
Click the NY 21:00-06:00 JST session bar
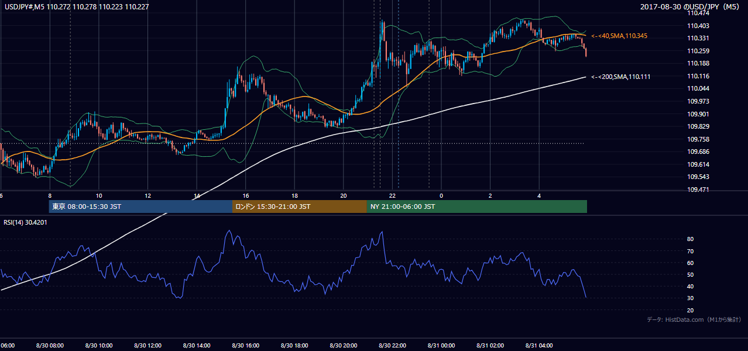477,207
